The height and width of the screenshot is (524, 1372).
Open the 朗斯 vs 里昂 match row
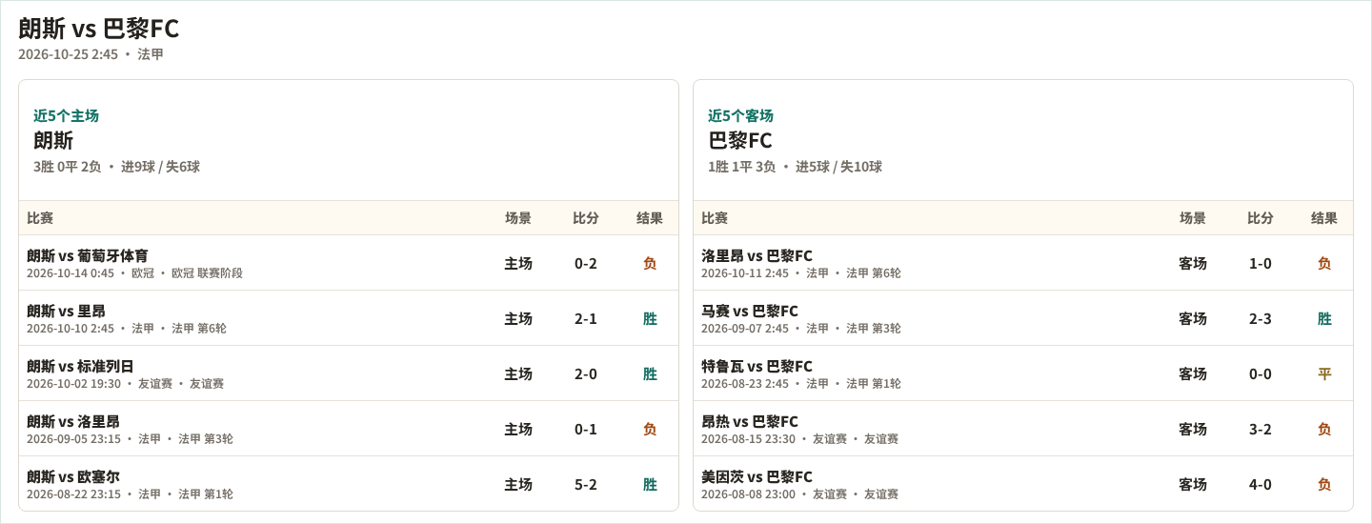[349, 318]
